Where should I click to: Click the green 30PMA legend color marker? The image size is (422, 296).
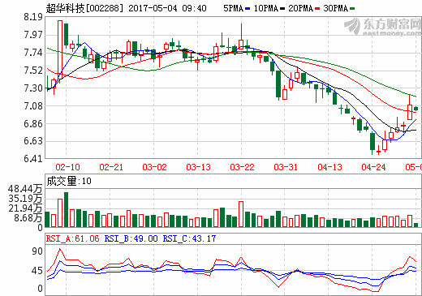[x=352, y=9]
